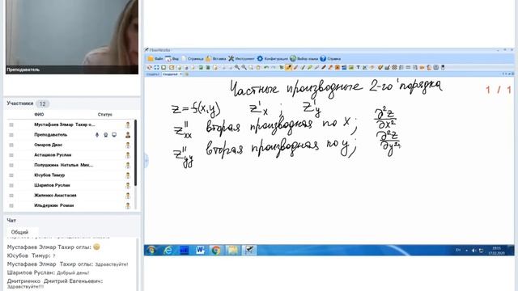Select participant name Жиленко Анастасия

click(x=55, y=196)
